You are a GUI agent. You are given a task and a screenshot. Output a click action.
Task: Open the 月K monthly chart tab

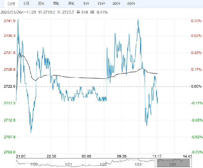pyautogui.click(x=71, y=4)
